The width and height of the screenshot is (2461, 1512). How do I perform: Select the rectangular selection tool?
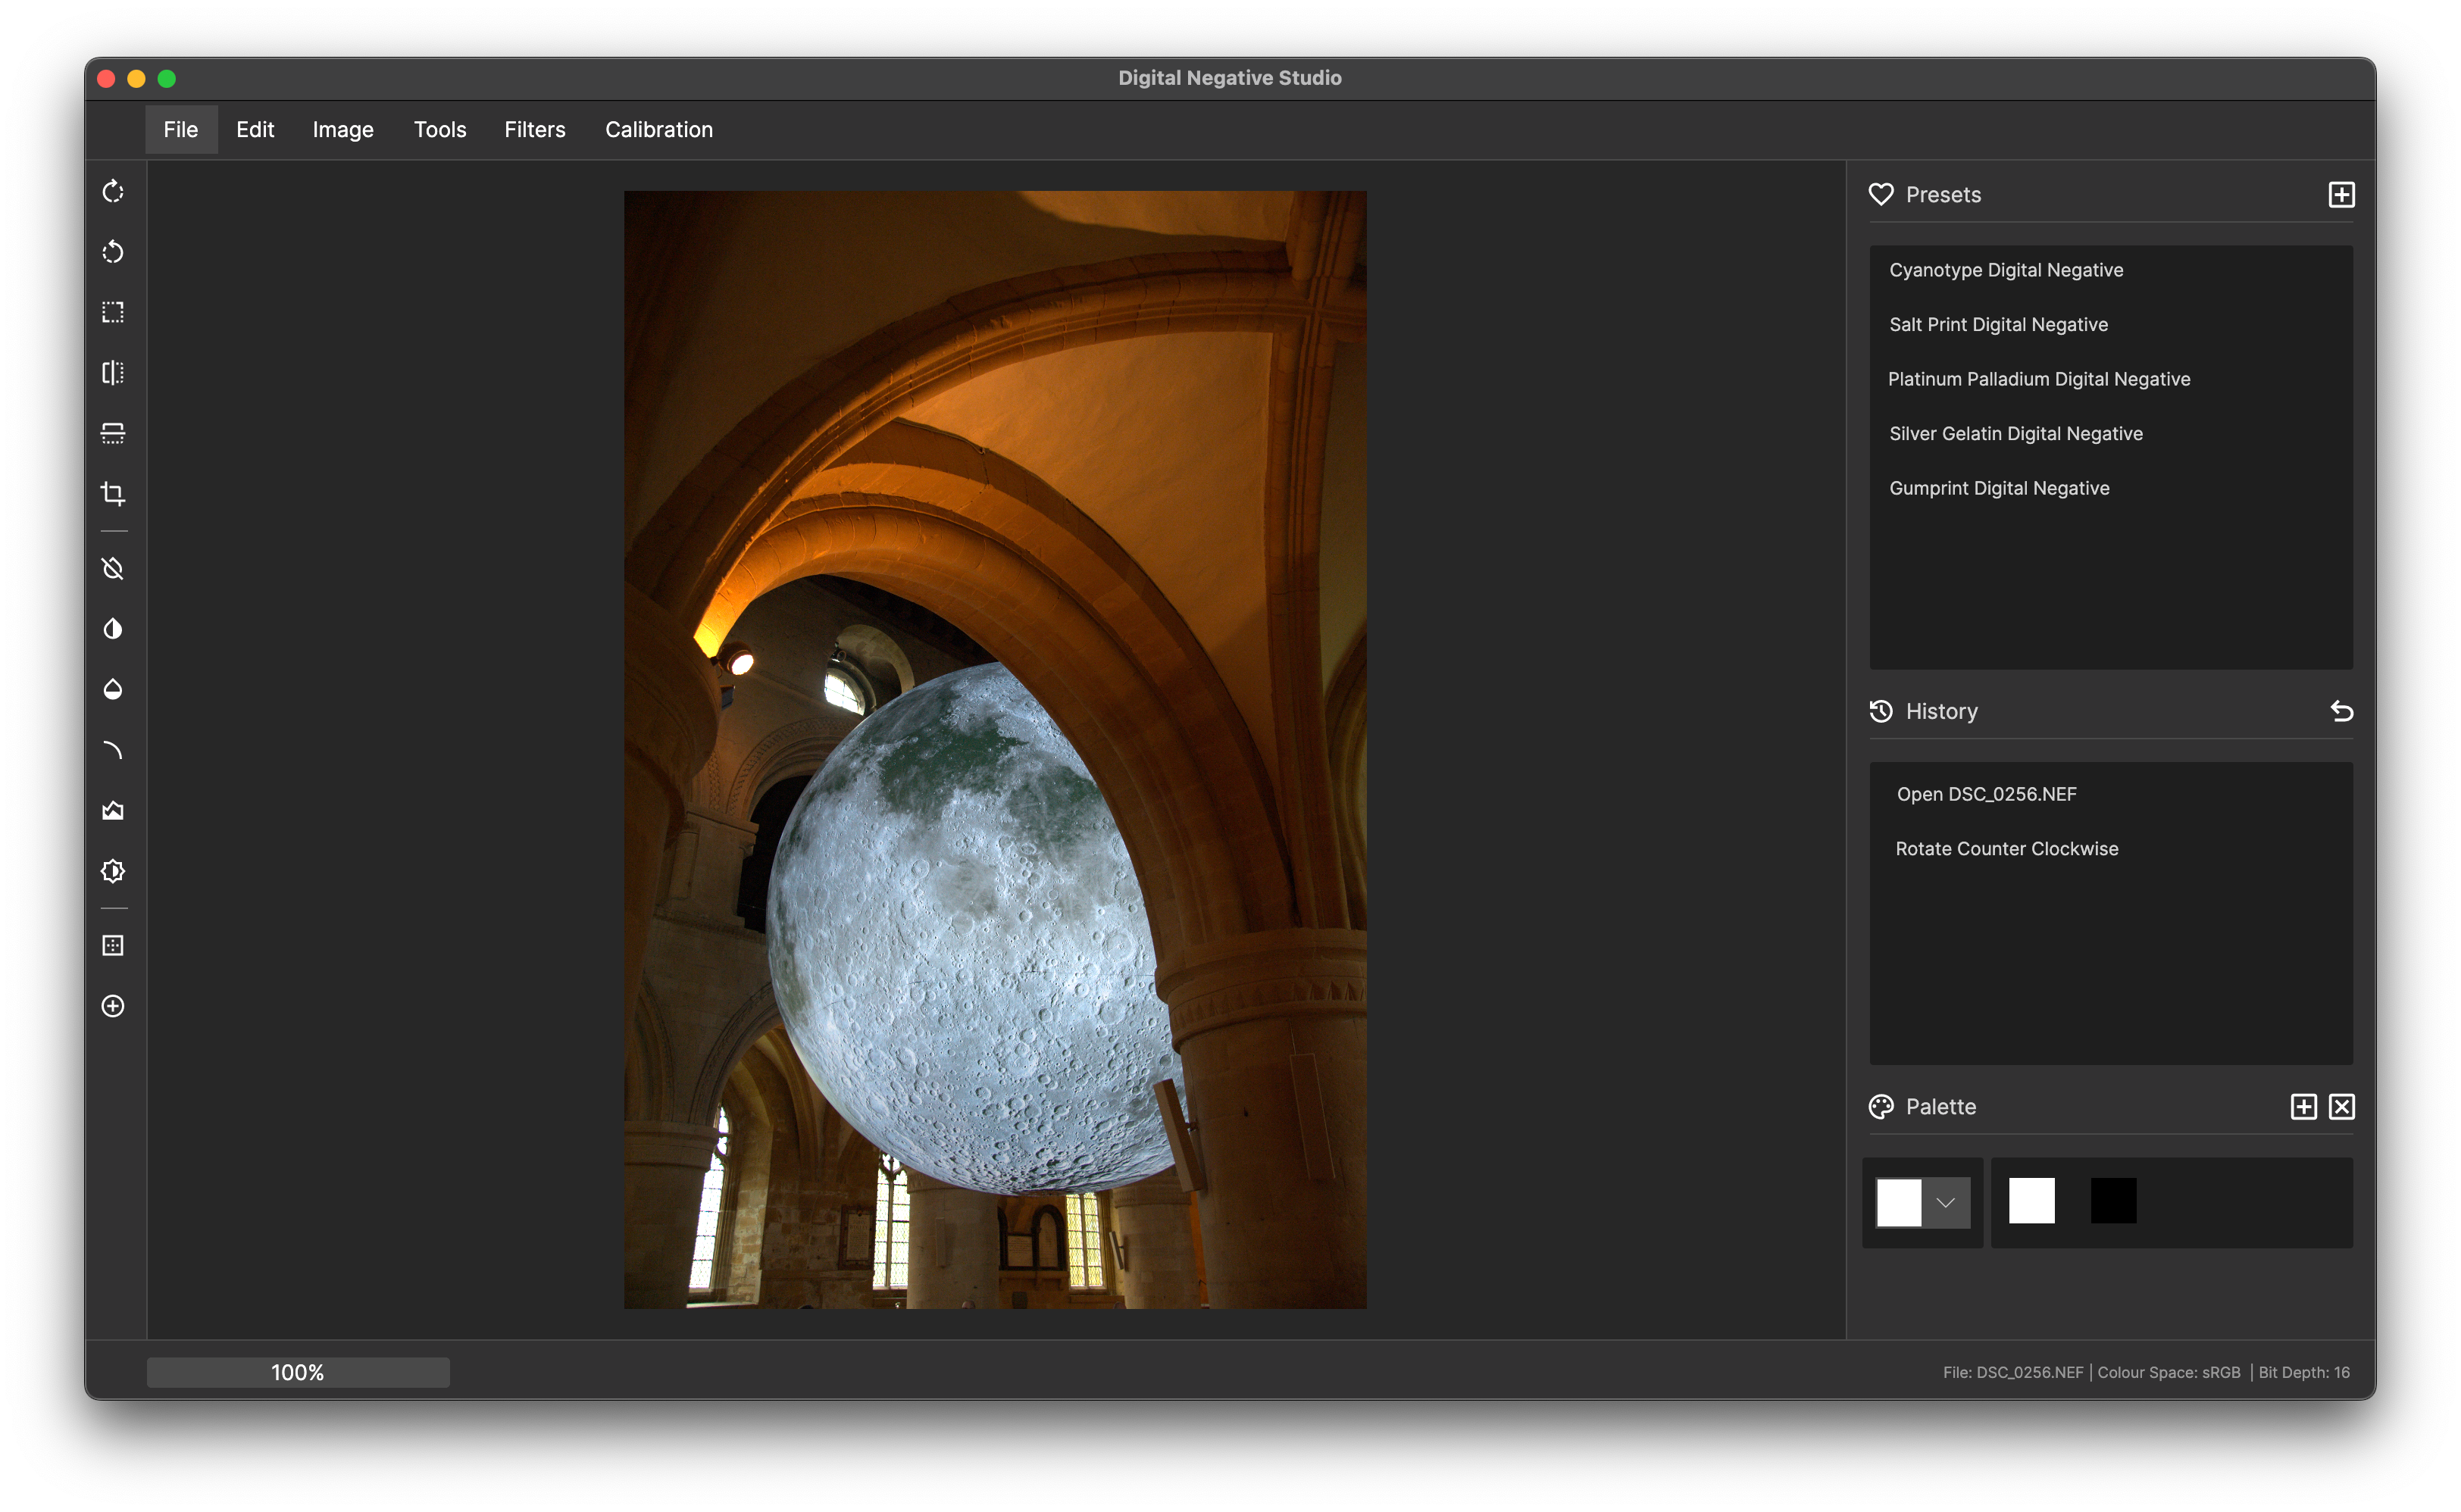(x=113, y=312)
